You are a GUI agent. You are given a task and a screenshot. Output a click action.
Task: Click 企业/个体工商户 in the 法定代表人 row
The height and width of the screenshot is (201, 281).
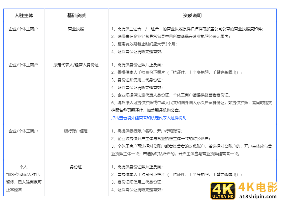pyautogui.click(x=23, y=65)
